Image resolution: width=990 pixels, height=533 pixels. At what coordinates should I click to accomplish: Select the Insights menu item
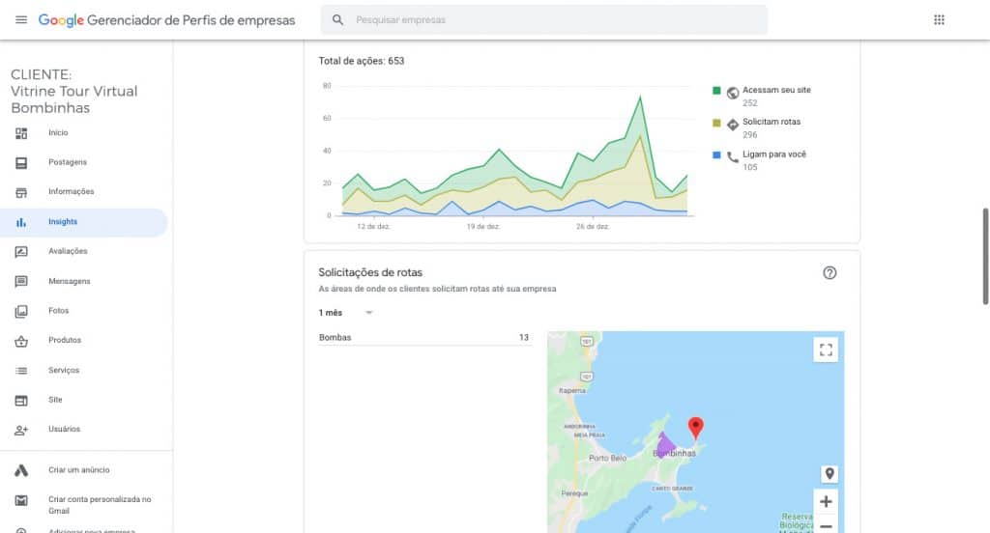pyautogui.click(x=63, y=221)
